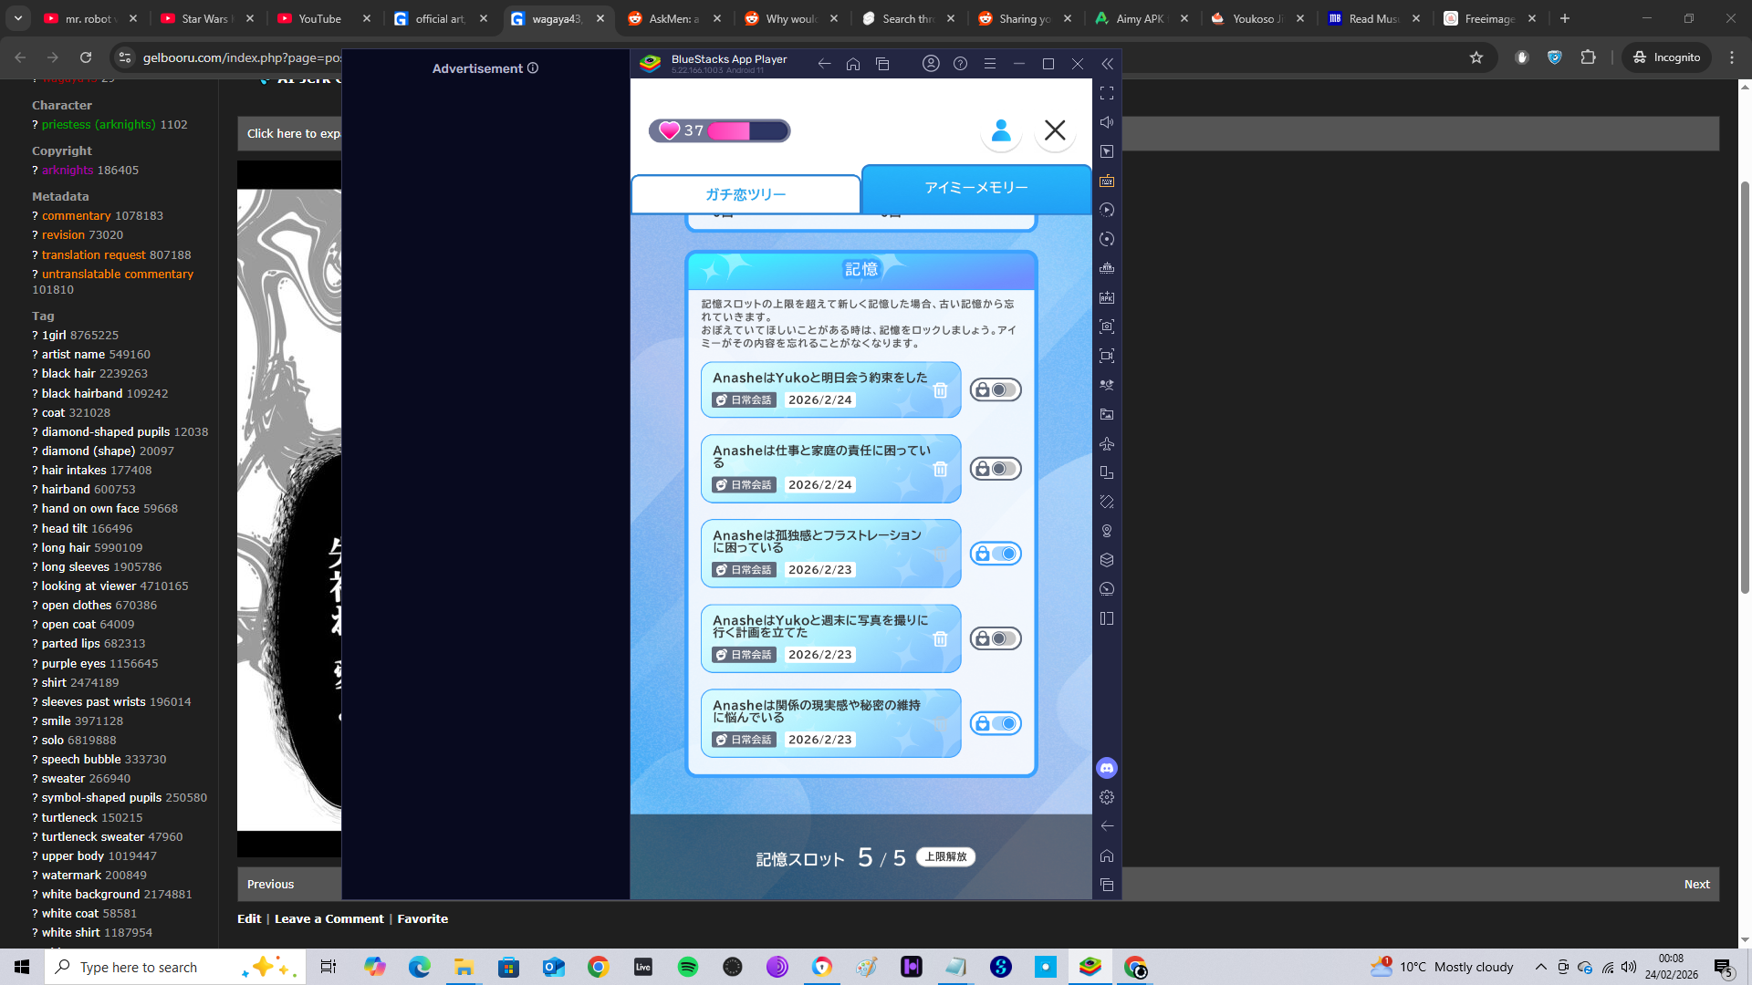Image resolution: width=1752 pixels, height=985 pixels.
Task: Open BlueStacks hamburger menu
Action: 990,64
